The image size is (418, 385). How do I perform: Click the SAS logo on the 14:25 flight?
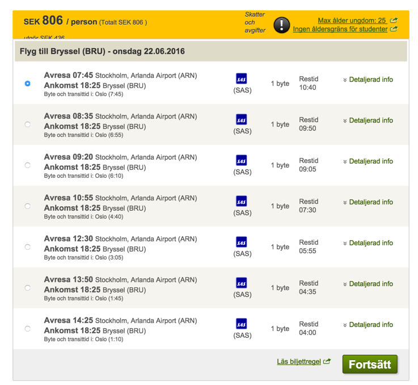(x=242, y=324)
